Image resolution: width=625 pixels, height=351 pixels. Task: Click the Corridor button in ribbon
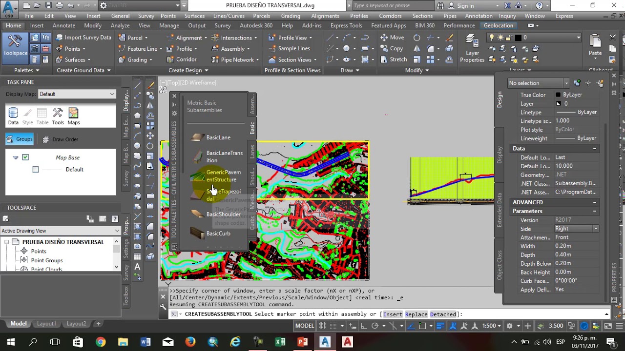(182, 59)
